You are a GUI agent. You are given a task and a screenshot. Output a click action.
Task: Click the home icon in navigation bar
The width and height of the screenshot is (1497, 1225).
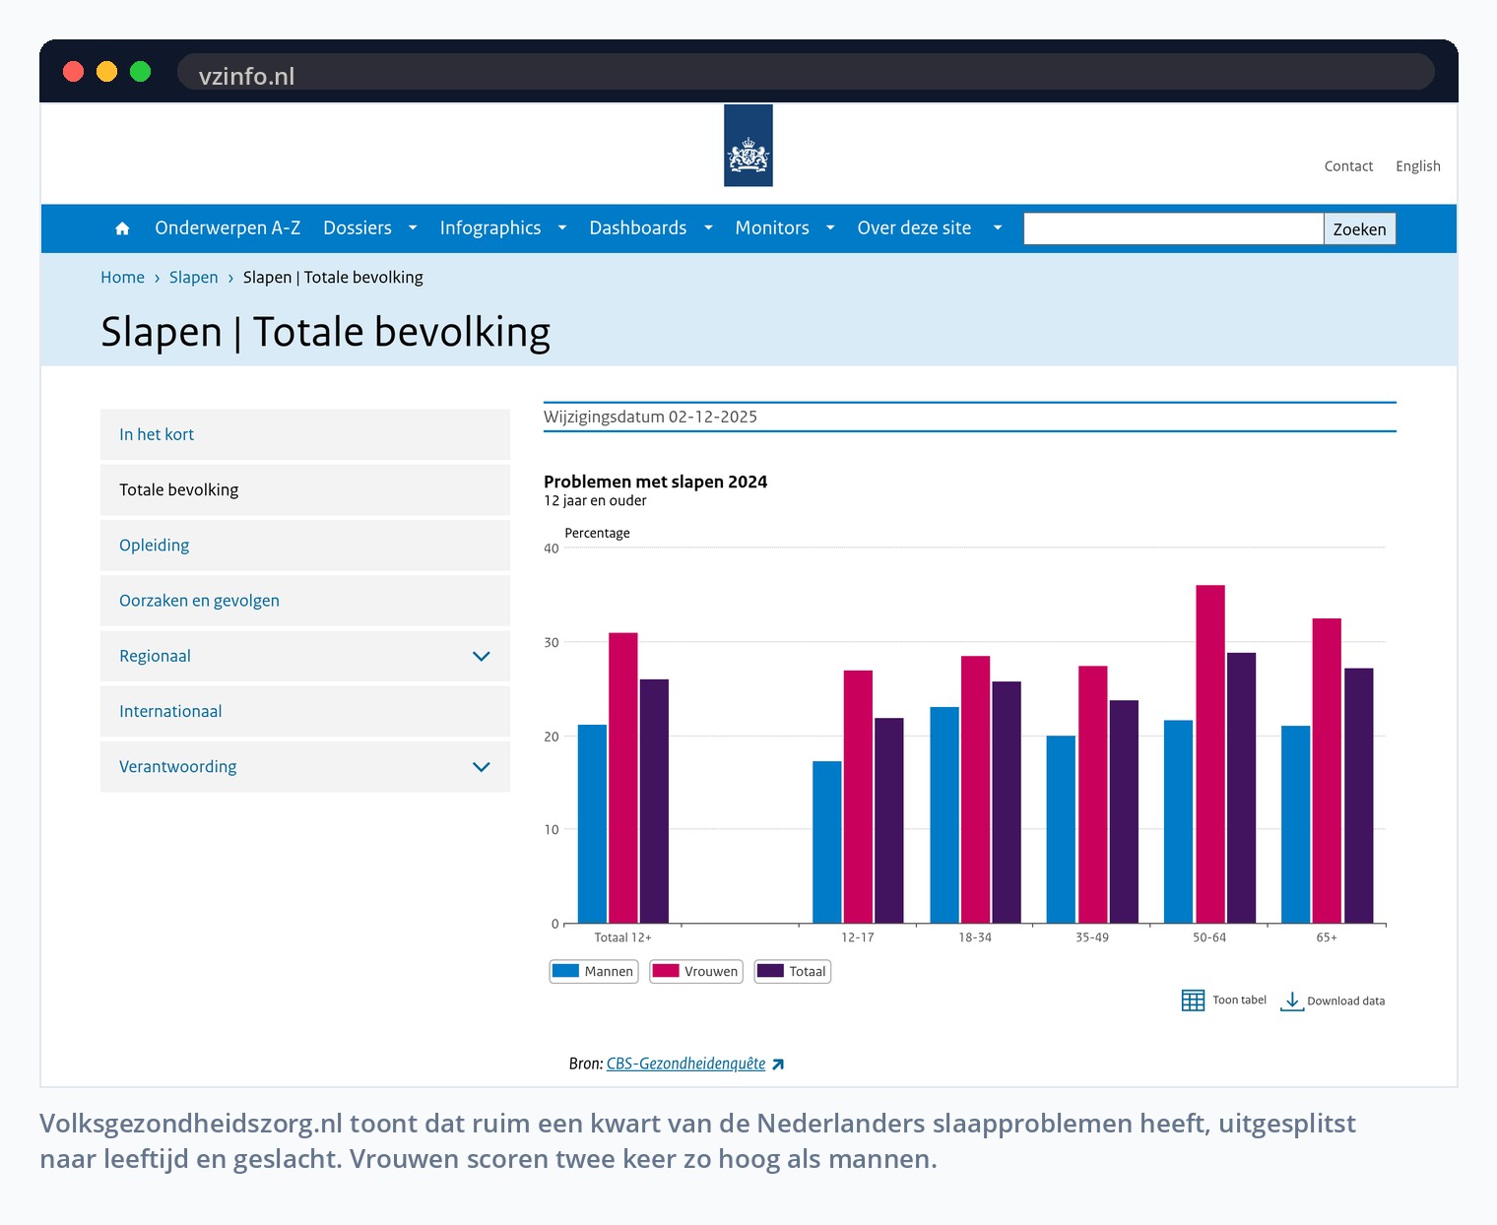pyautogui.click(x=122, y=228)
